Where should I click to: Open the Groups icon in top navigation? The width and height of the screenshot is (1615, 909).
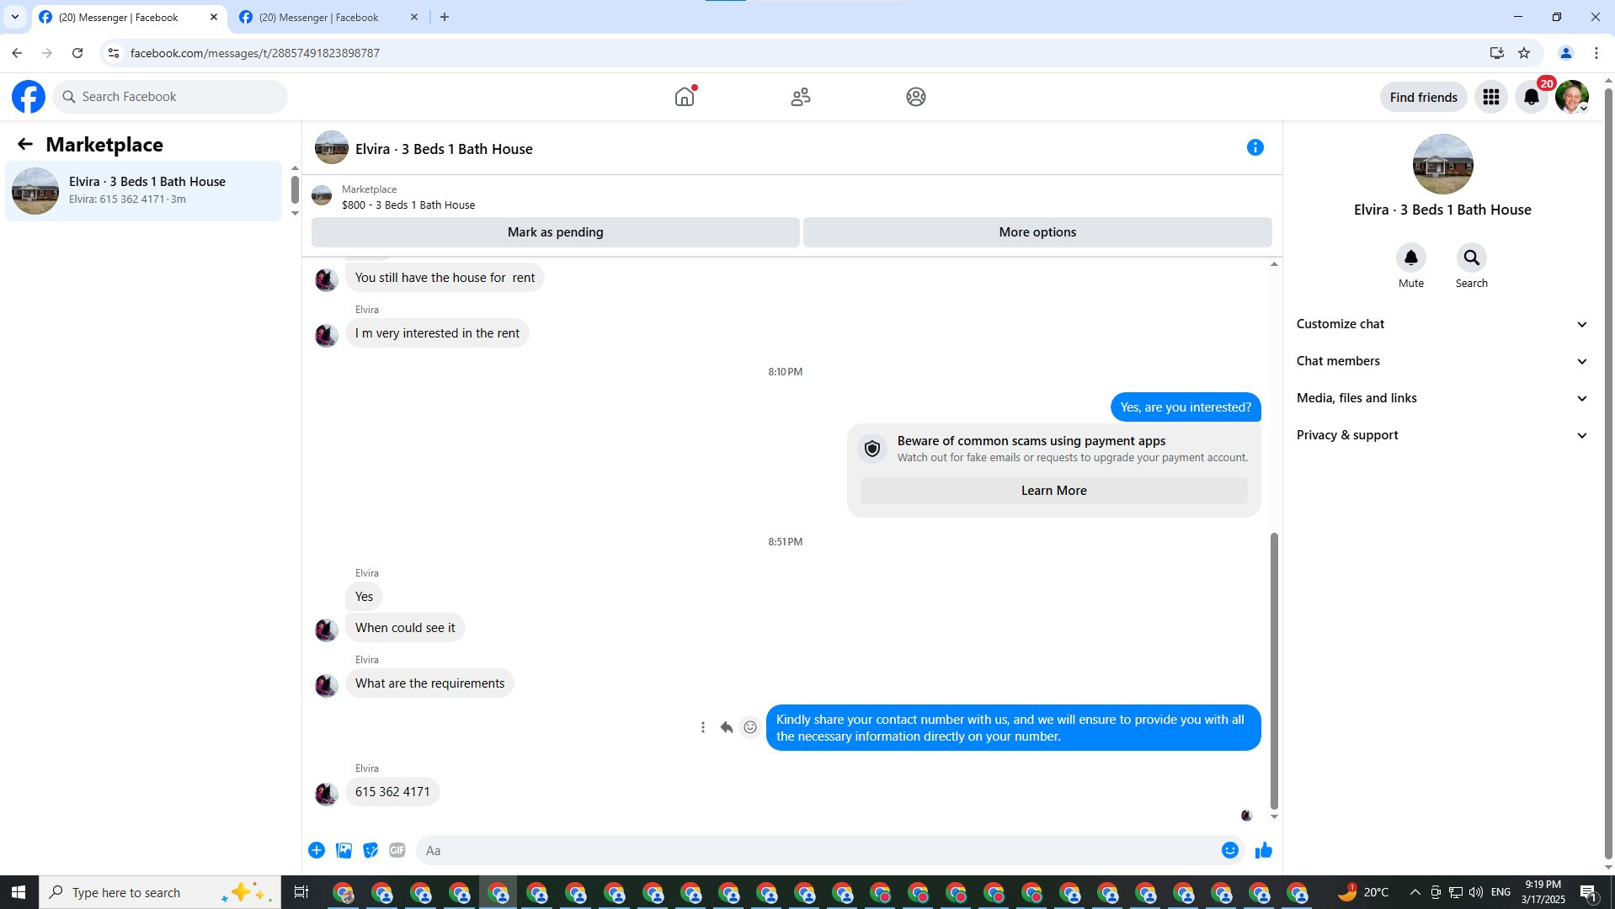click(x=916, y=97)
